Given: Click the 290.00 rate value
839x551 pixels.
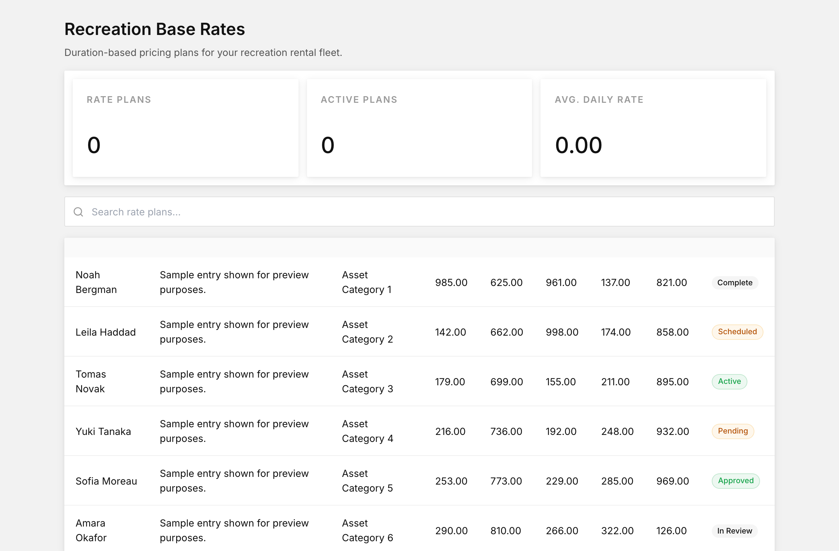Looking at the screenshot, I should click(451, 531).
